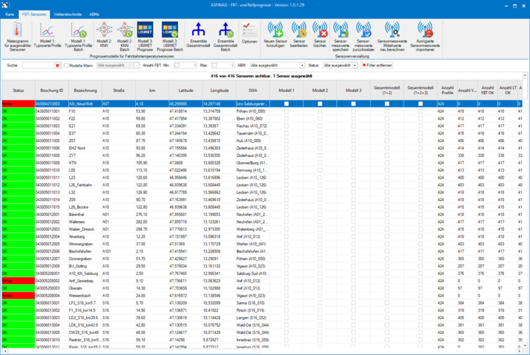Click Sensor bearbeiten

pos(299,35)
